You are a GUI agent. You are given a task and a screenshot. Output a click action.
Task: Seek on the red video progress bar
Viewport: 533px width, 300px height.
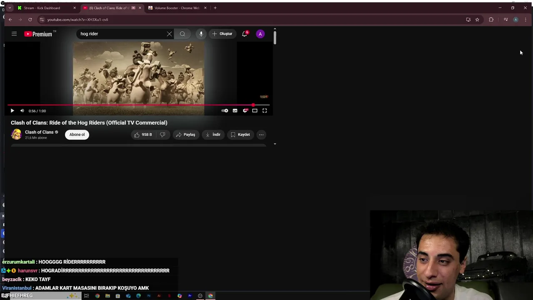click(139, 105)
